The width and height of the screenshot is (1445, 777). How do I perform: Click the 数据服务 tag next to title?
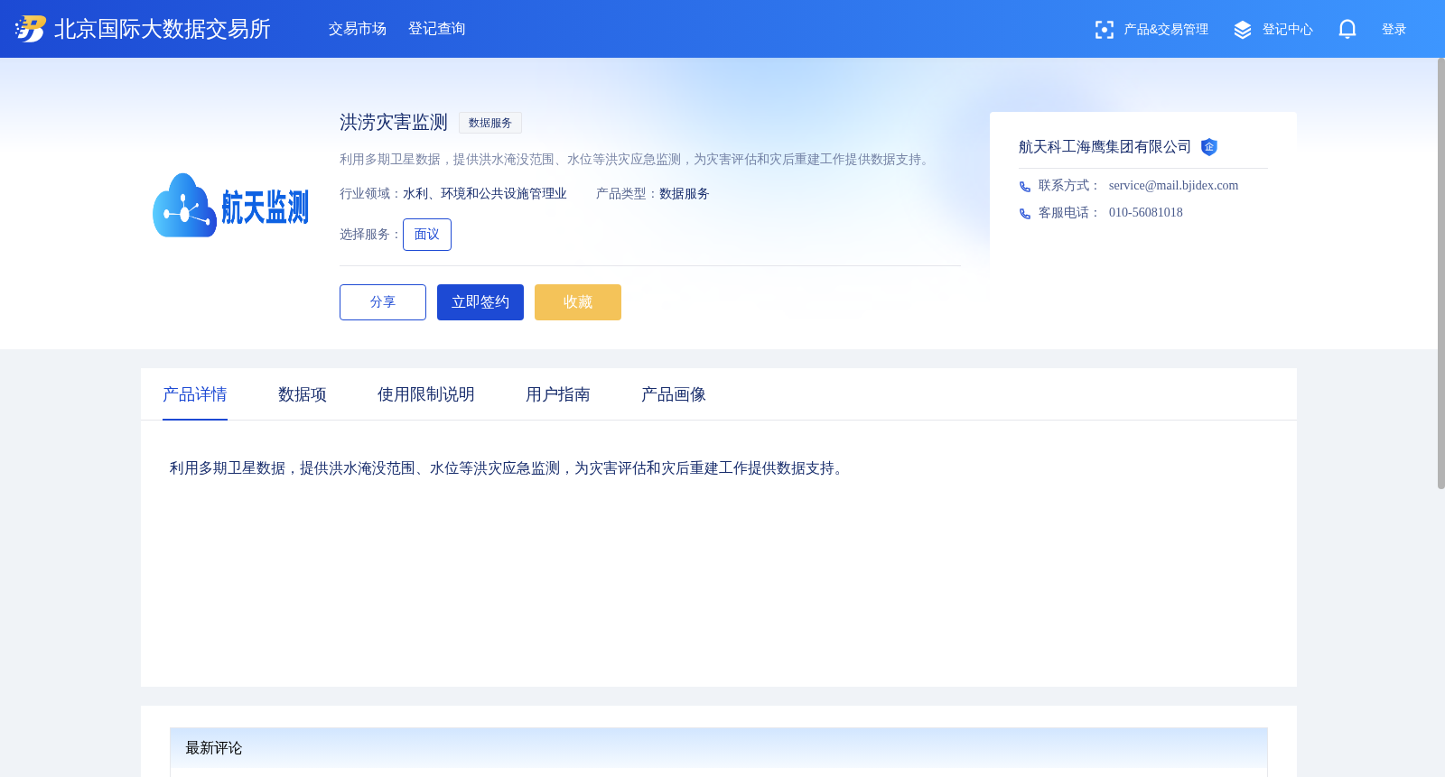[490, 123]
